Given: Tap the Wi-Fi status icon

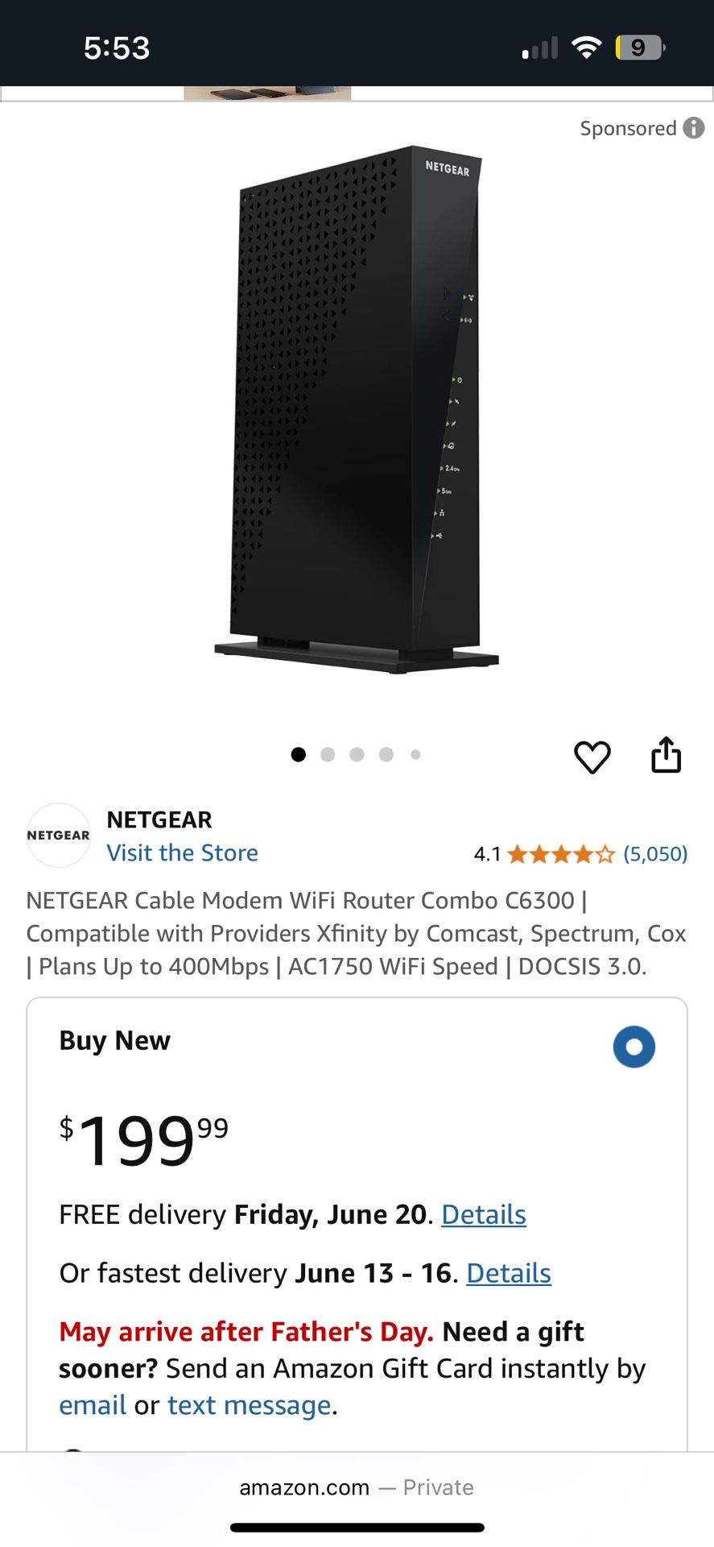Looking at the screenshot, I should [x=587, y=48].
